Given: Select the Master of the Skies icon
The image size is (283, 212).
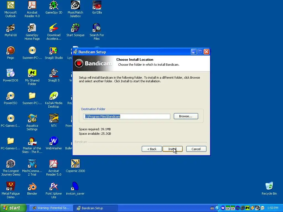Looking at the screenshot, I should tap(32, 145).
